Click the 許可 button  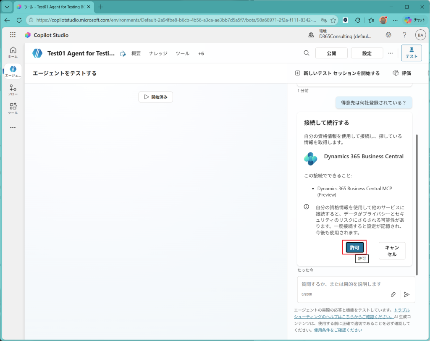(355, 248)
